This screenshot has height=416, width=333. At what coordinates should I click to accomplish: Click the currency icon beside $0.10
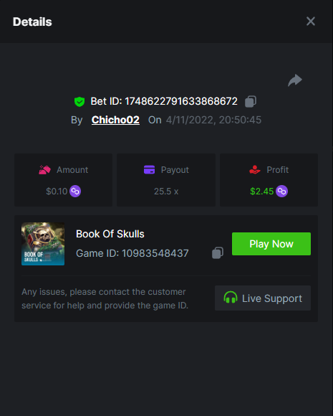[x=75, y=191]
